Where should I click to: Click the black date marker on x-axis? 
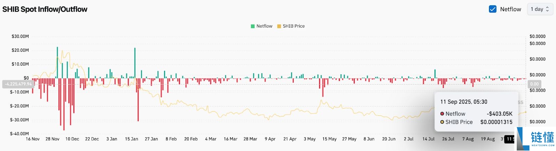click(x=509, y=139)
